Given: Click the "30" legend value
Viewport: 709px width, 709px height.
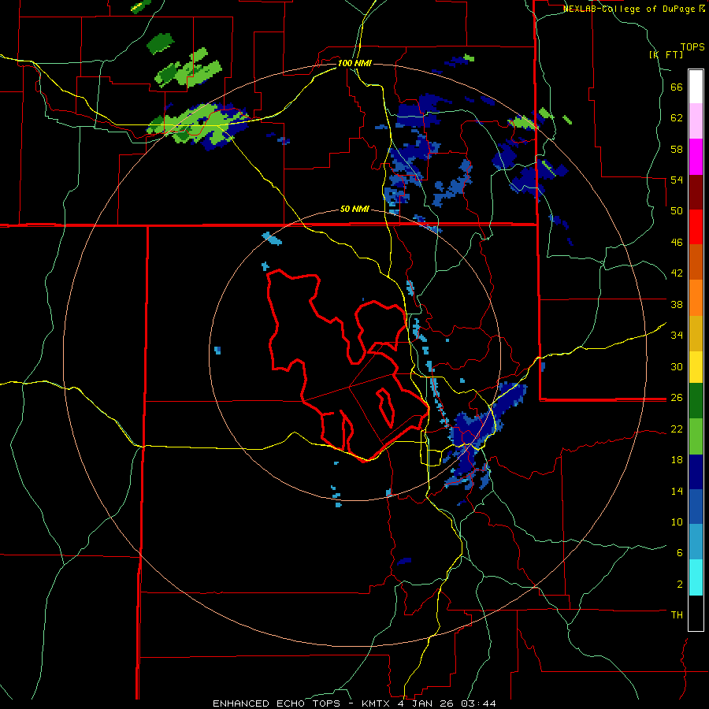Looking at the screenshot, I should click(x=677, y=366).
